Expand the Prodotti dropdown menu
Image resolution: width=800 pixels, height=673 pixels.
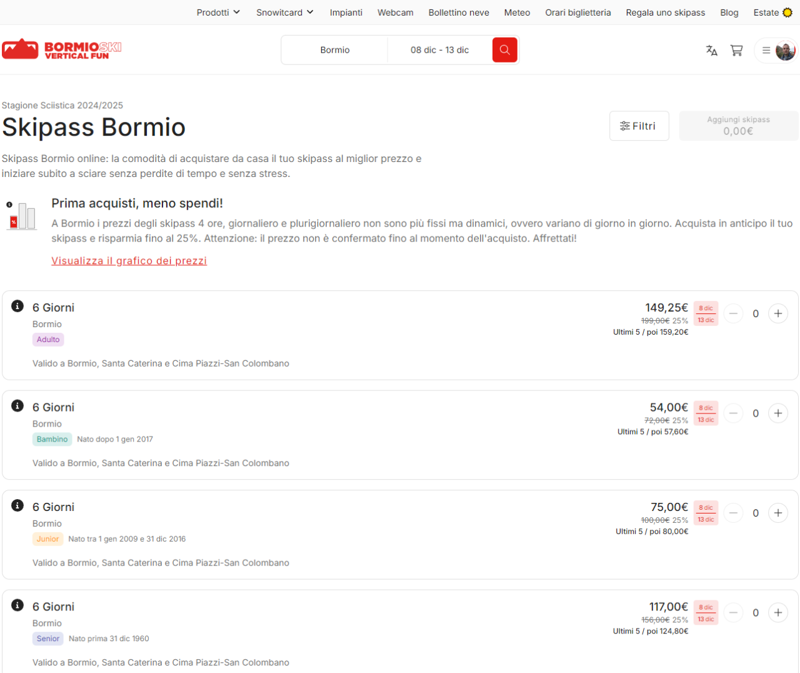(x=218, y=13)
